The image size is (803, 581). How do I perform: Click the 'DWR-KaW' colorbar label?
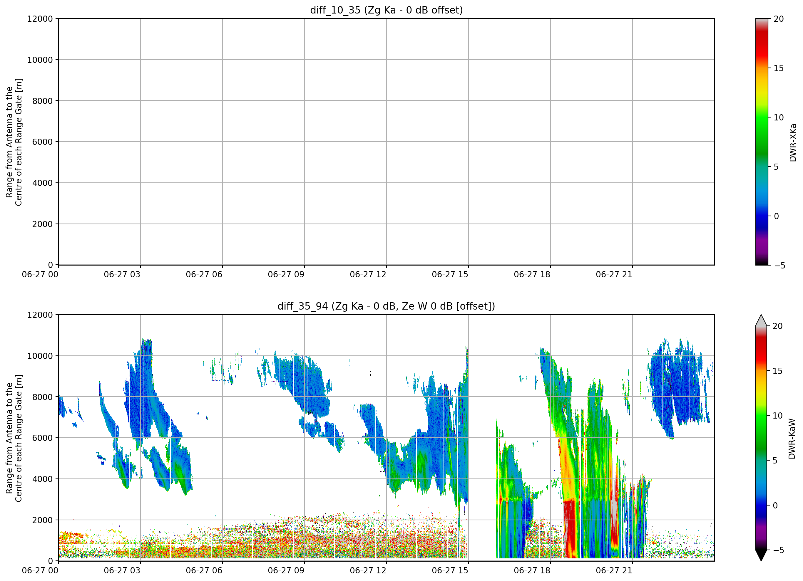[792, 439]
